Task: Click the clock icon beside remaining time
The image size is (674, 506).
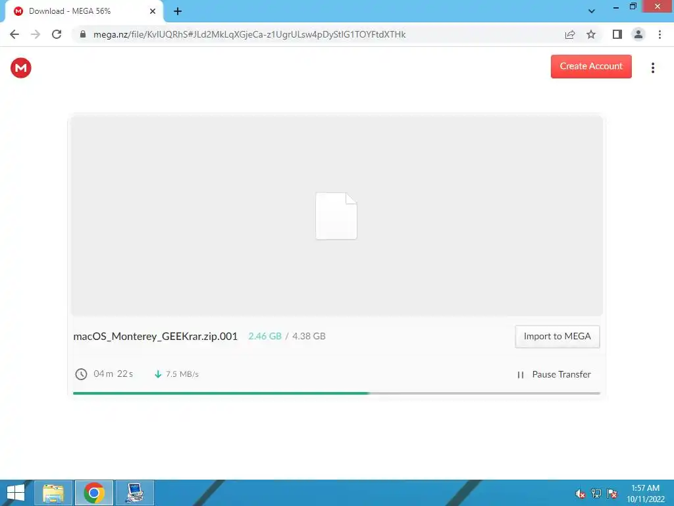Action: click(81, 374)
